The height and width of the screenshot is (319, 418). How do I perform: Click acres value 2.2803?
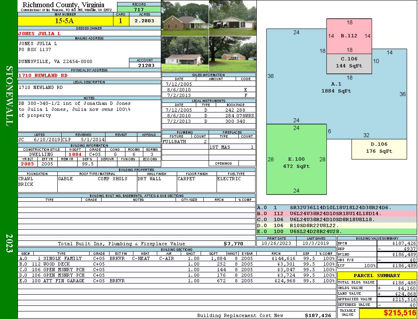(x=144, y=21)
